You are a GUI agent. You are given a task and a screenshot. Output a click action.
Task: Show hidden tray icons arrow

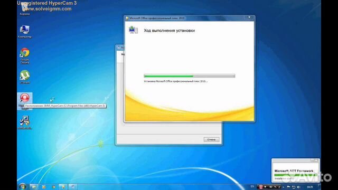click(x=284, y=187)
